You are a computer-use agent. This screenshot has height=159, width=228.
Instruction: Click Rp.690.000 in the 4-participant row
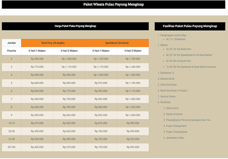point(37,75)
